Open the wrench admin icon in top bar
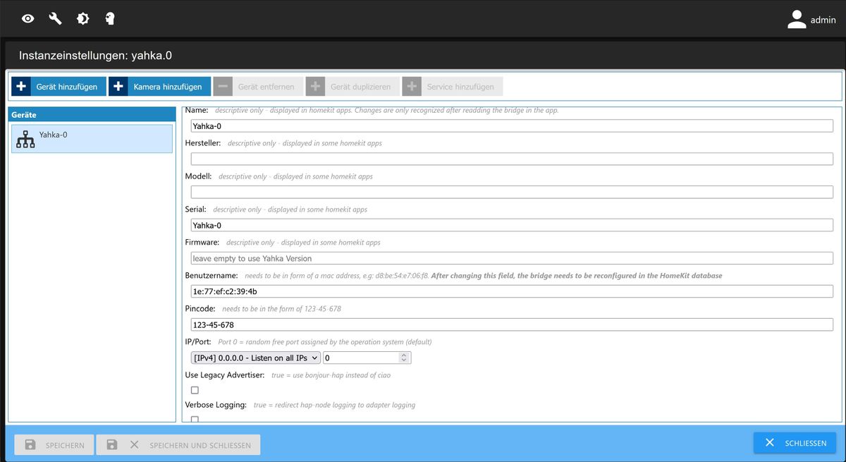The image size is (846, 462). coord(55,19)
